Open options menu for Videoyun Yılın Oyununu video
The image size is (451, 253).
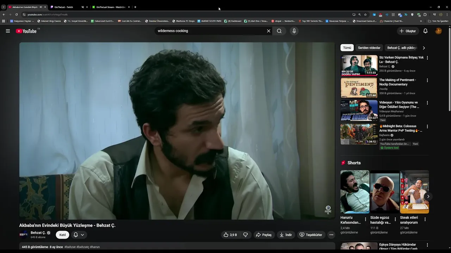point(427,103)
